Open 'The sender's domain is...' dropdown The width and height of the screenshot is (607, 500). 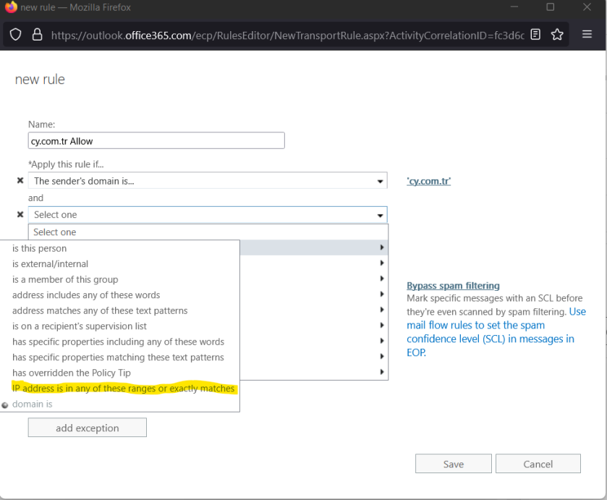coord(208,181)
